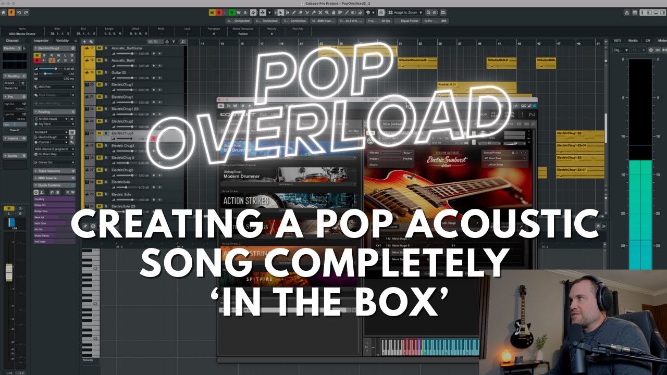Select the Zoom magnifier tool
The width and height of the screenshot is (667, 375).
pyautogui.click(x=327, y=12)
